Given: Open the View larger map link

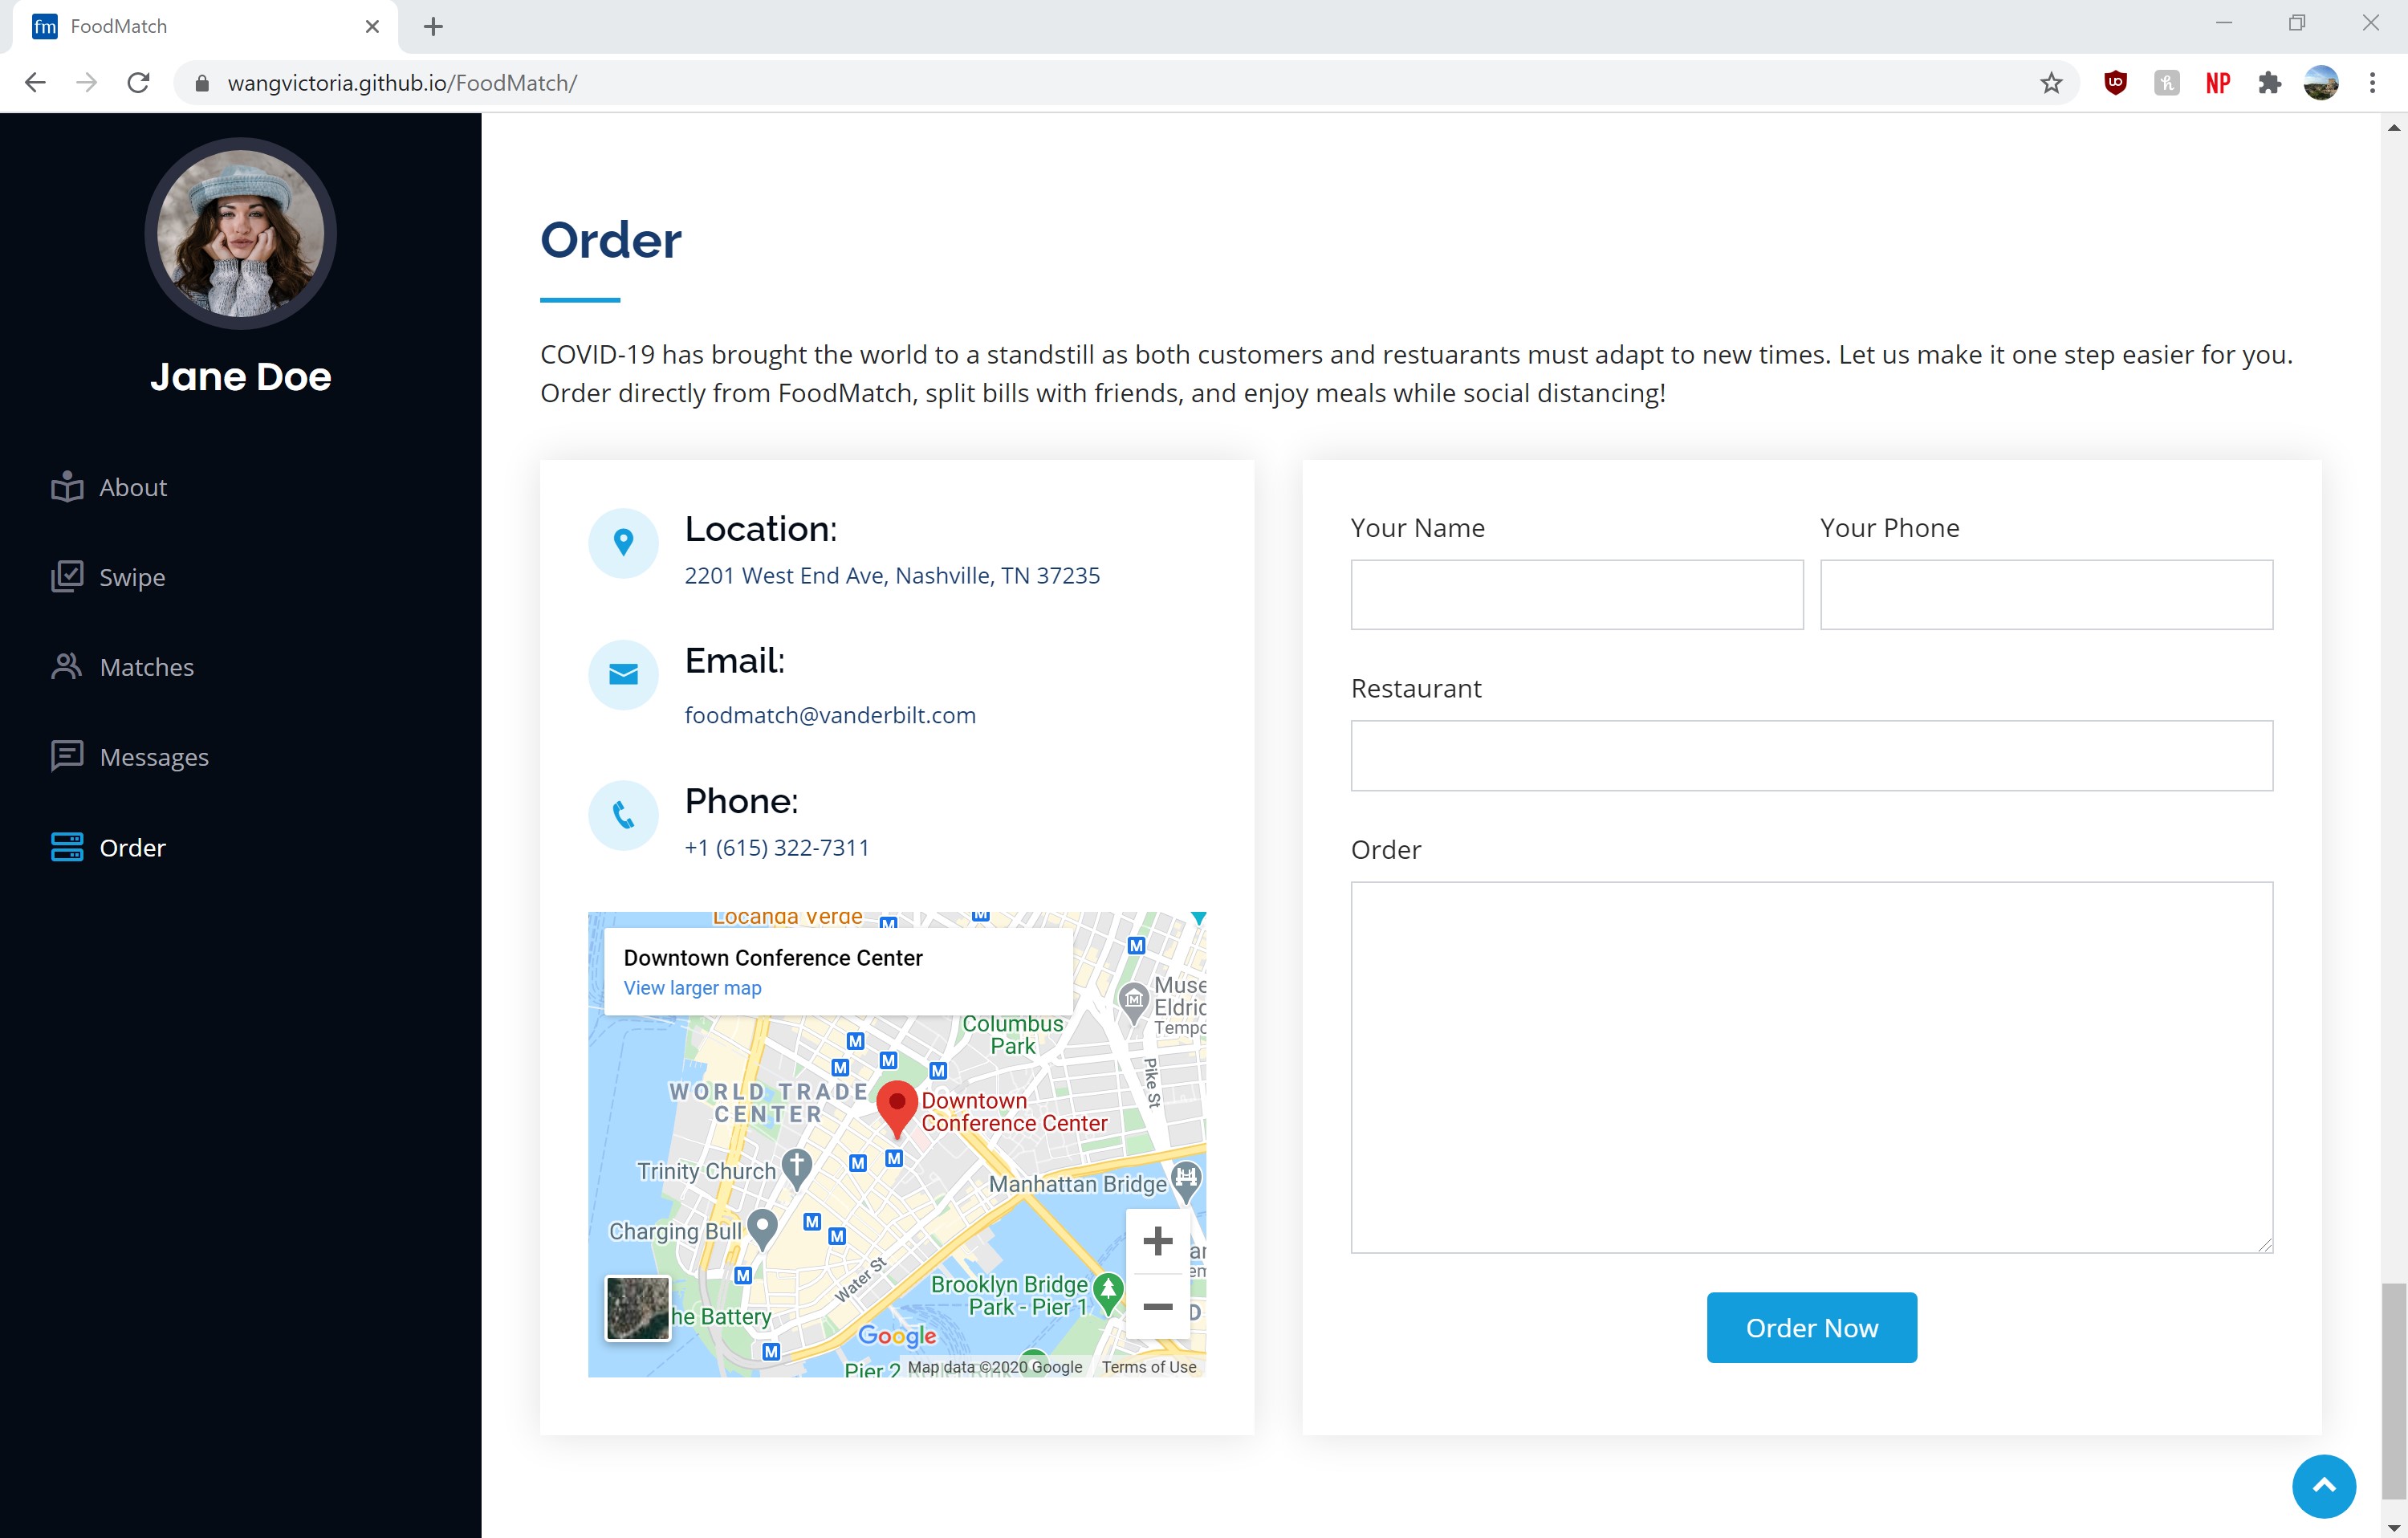Looking at the screenshot, I should tap(692, 988).
